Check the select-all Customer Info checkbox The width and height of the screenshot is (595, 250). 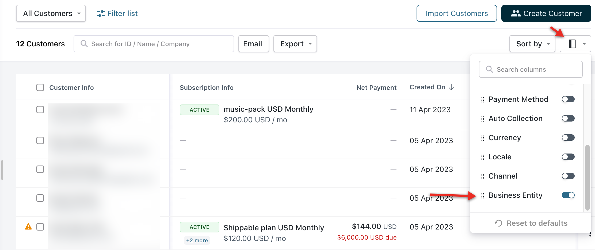click(40, 87)
